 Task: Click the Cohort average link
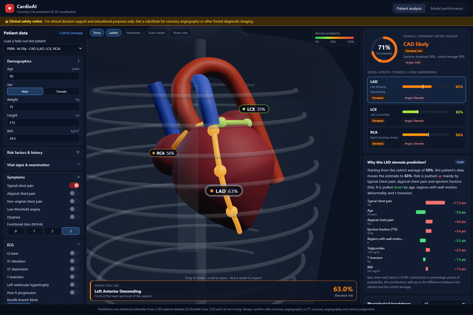point(71,33)
